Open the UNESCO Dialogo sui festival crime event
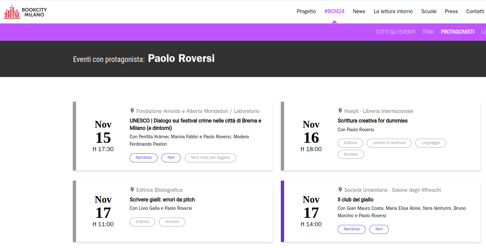Screen dimensions: 486x248 point(195,124)
